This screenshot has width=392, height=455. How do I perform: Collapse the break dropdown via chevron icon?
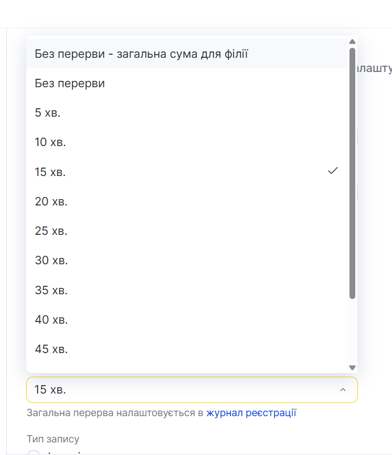click(343, 390)
